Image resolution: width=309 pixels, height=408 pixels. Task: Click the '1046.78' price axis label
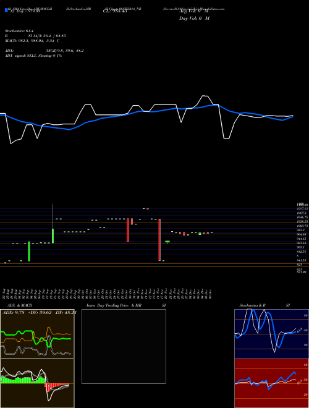[302, 217]
